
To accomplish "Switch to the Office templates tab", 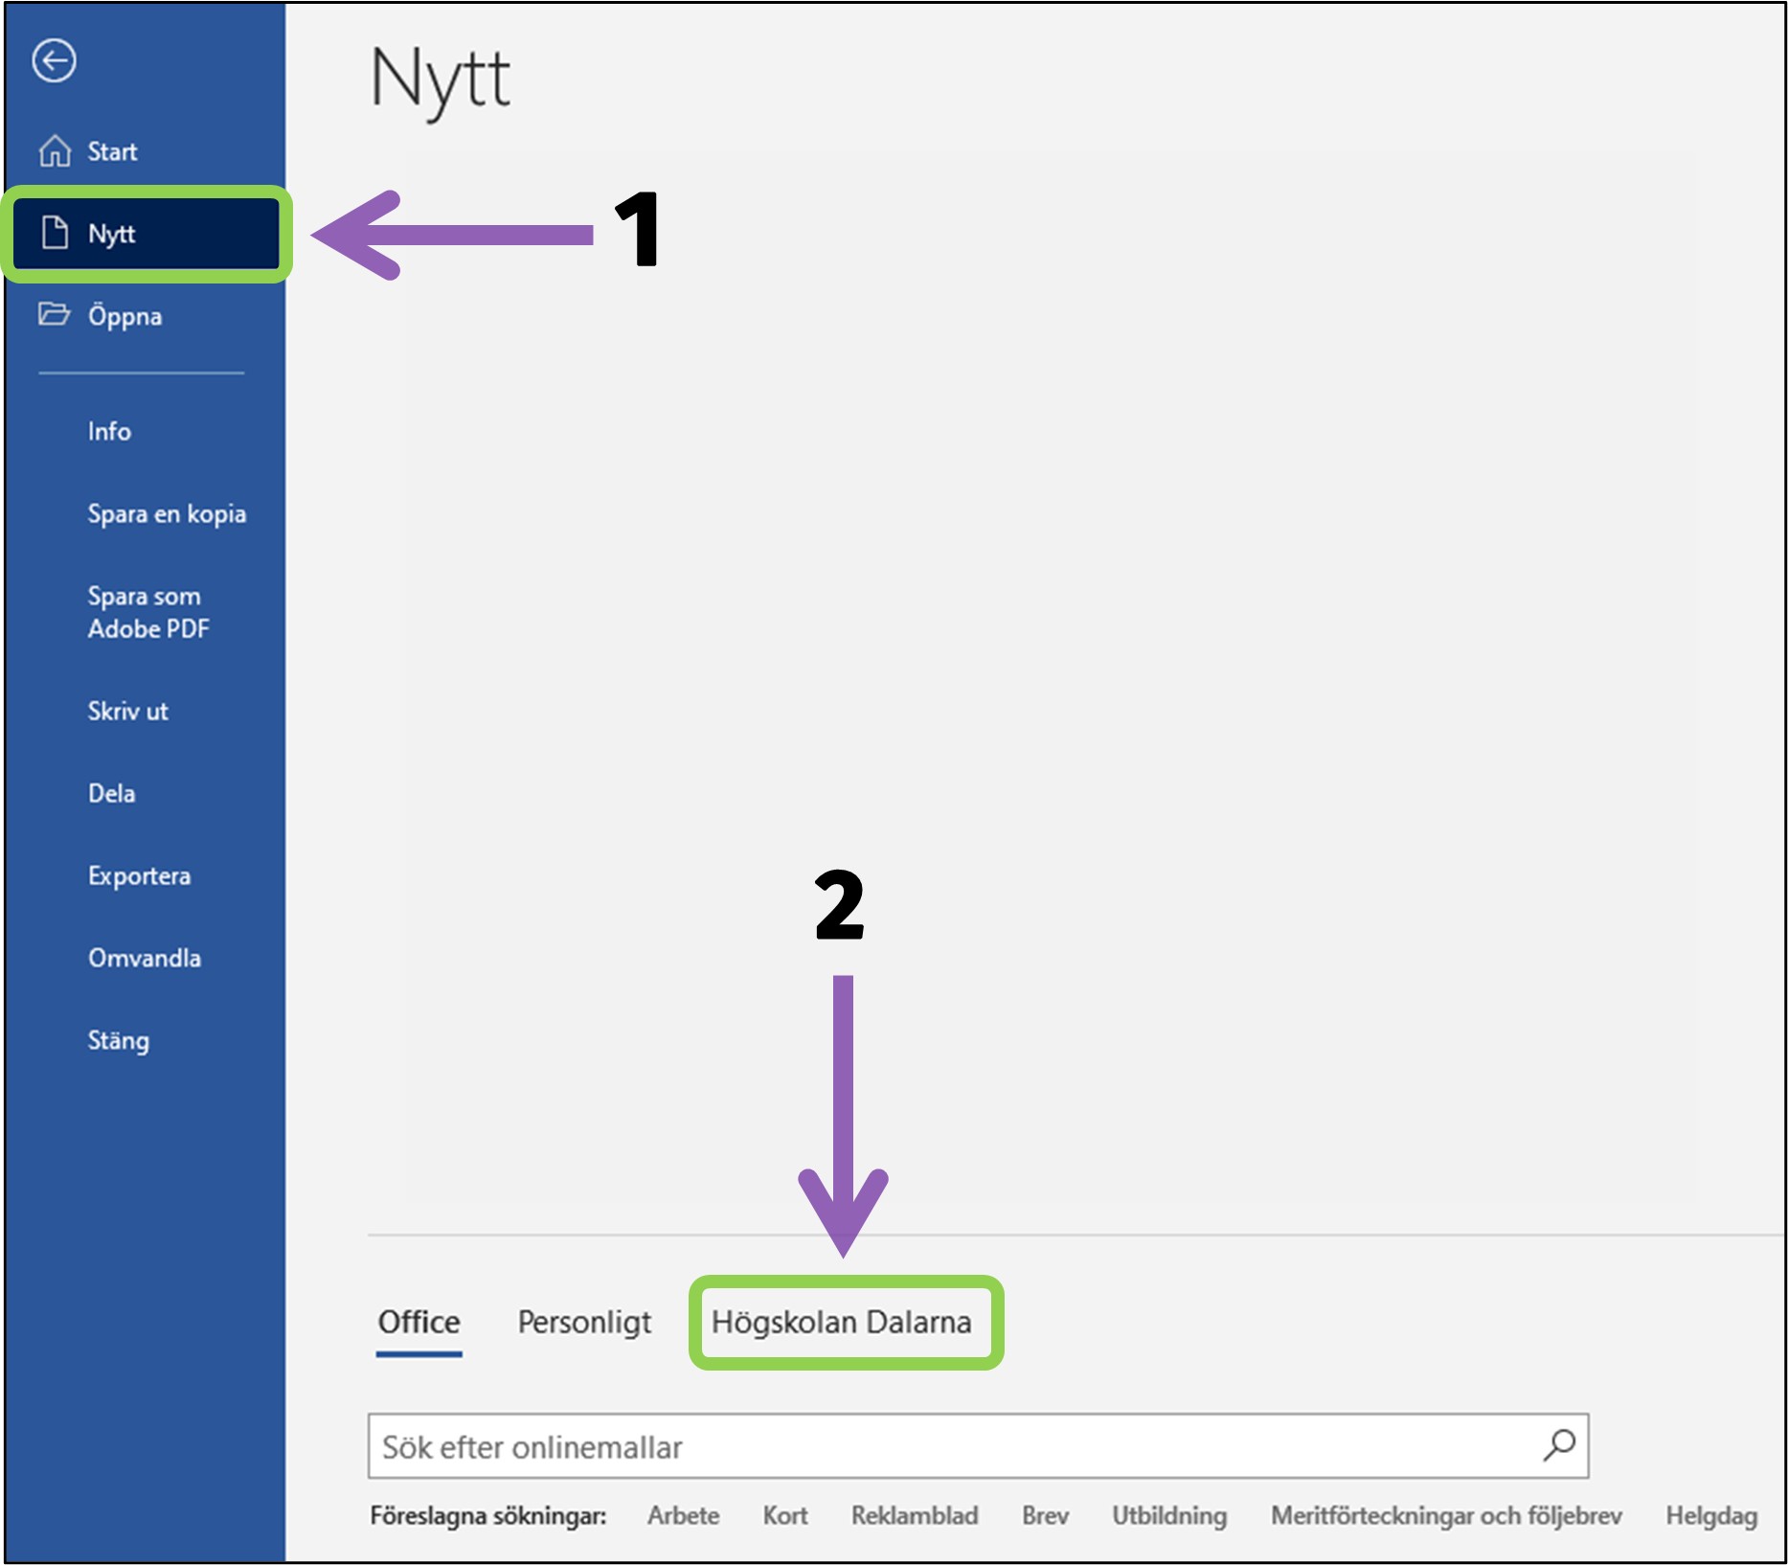I will point(419,1323).
